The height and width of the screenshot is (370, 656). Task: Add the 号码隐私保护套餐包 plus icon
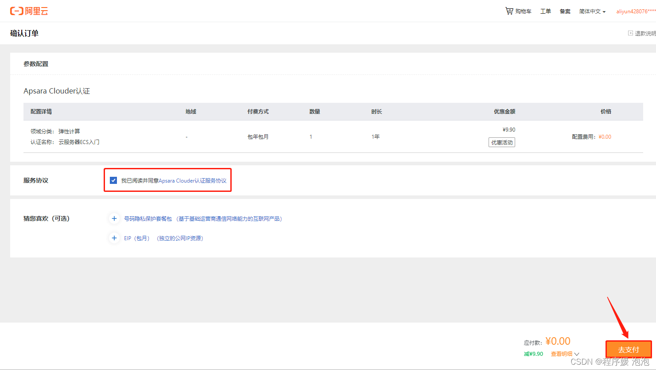click(x=114, y=218)
